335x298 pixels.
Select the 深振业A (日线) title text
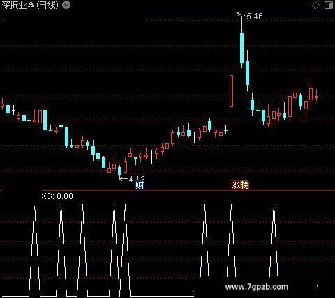pos(30,5)
